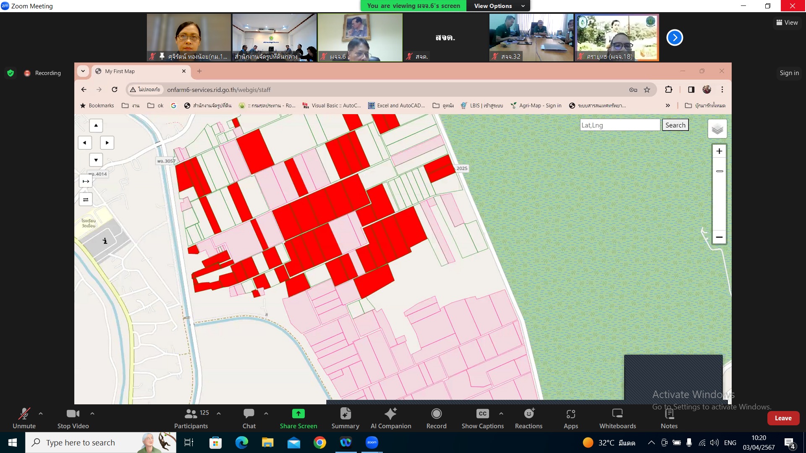The height and width of the screenshot is (453, 806).
Task: Pan the map right with the arrow button
Action: (x=107, y=143)
